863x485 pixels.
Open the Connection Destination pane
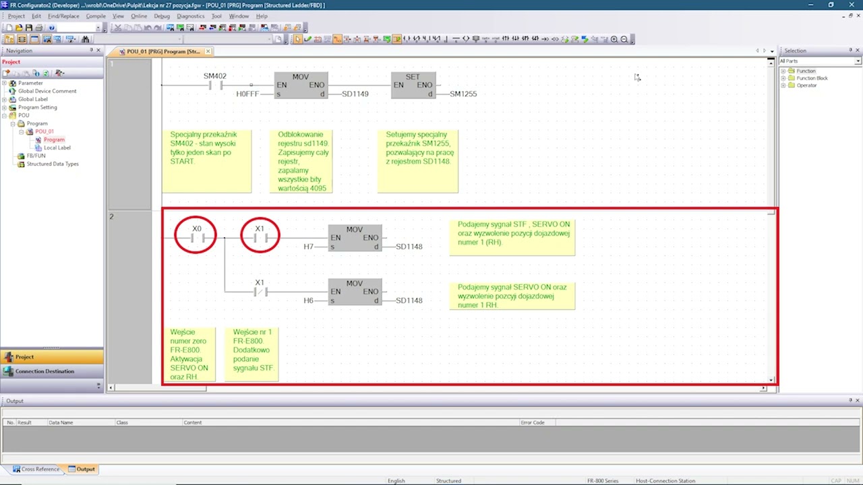(52, 371)
